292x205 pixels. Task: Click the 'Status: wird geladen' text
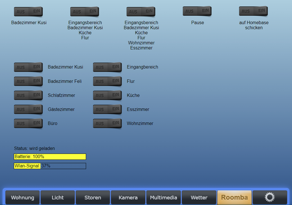pos(34,149)
